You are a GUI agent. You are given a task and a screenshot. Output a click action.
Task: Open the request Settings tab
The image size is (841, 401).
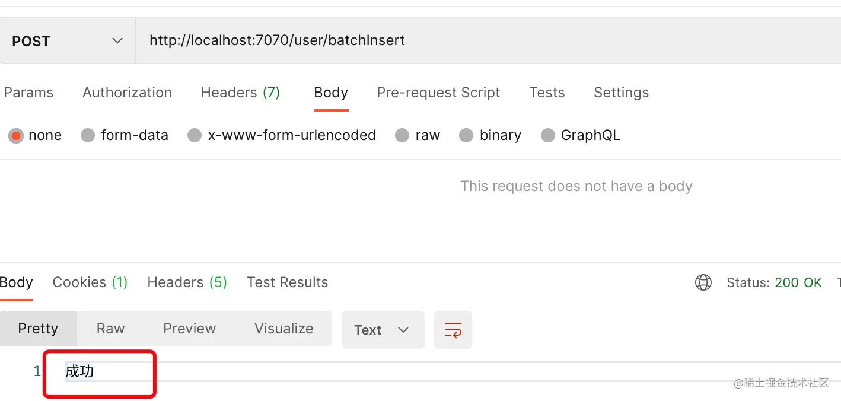tap(621, 93)
